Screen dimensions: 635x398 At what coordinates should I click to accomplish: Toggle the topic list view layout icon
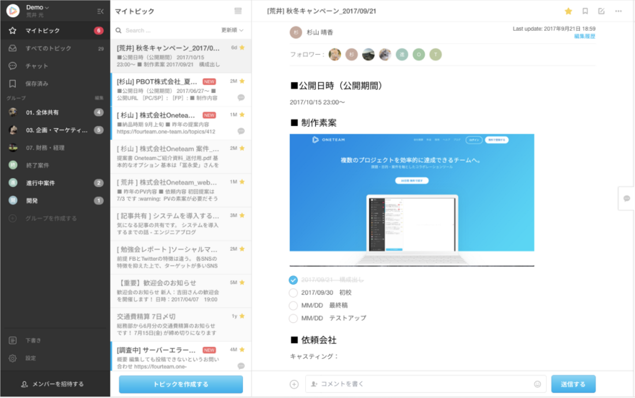click(238, 11)
